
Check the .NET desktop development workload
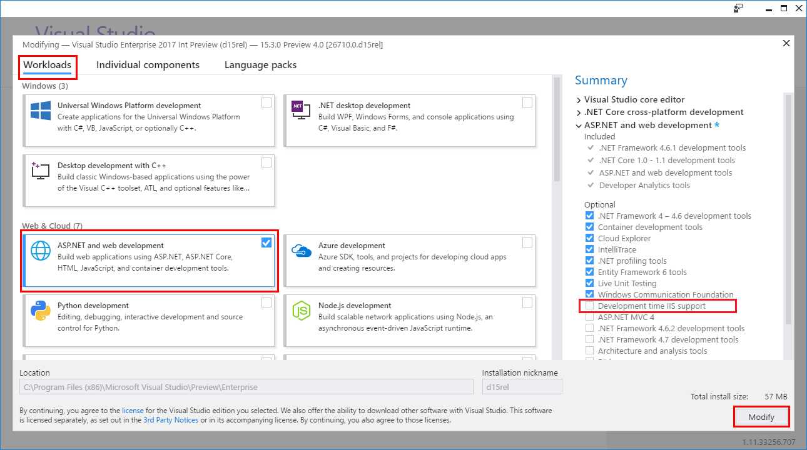(527, 102)
